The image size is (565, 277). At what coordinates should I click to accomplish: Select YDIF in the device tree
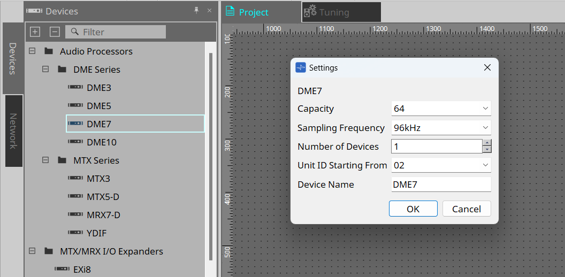click(96, 233)
